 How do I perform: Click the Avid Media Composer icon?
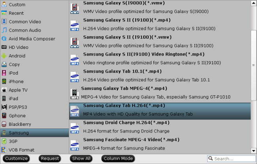pos(4,39)
